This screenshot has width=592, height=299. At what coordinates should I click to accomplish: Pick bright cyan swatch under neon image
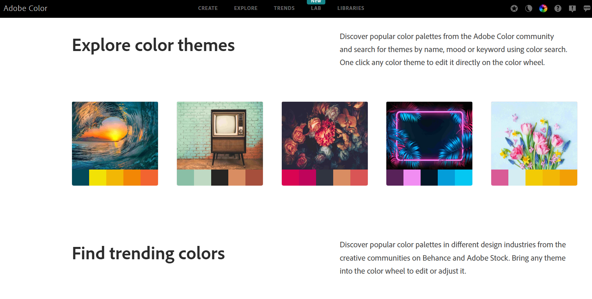tap(463, 177)
